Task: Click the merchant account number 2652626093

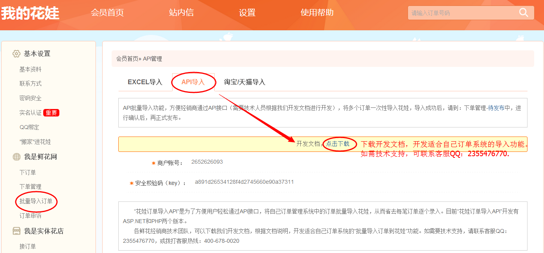Action: [x=207, y=162]
